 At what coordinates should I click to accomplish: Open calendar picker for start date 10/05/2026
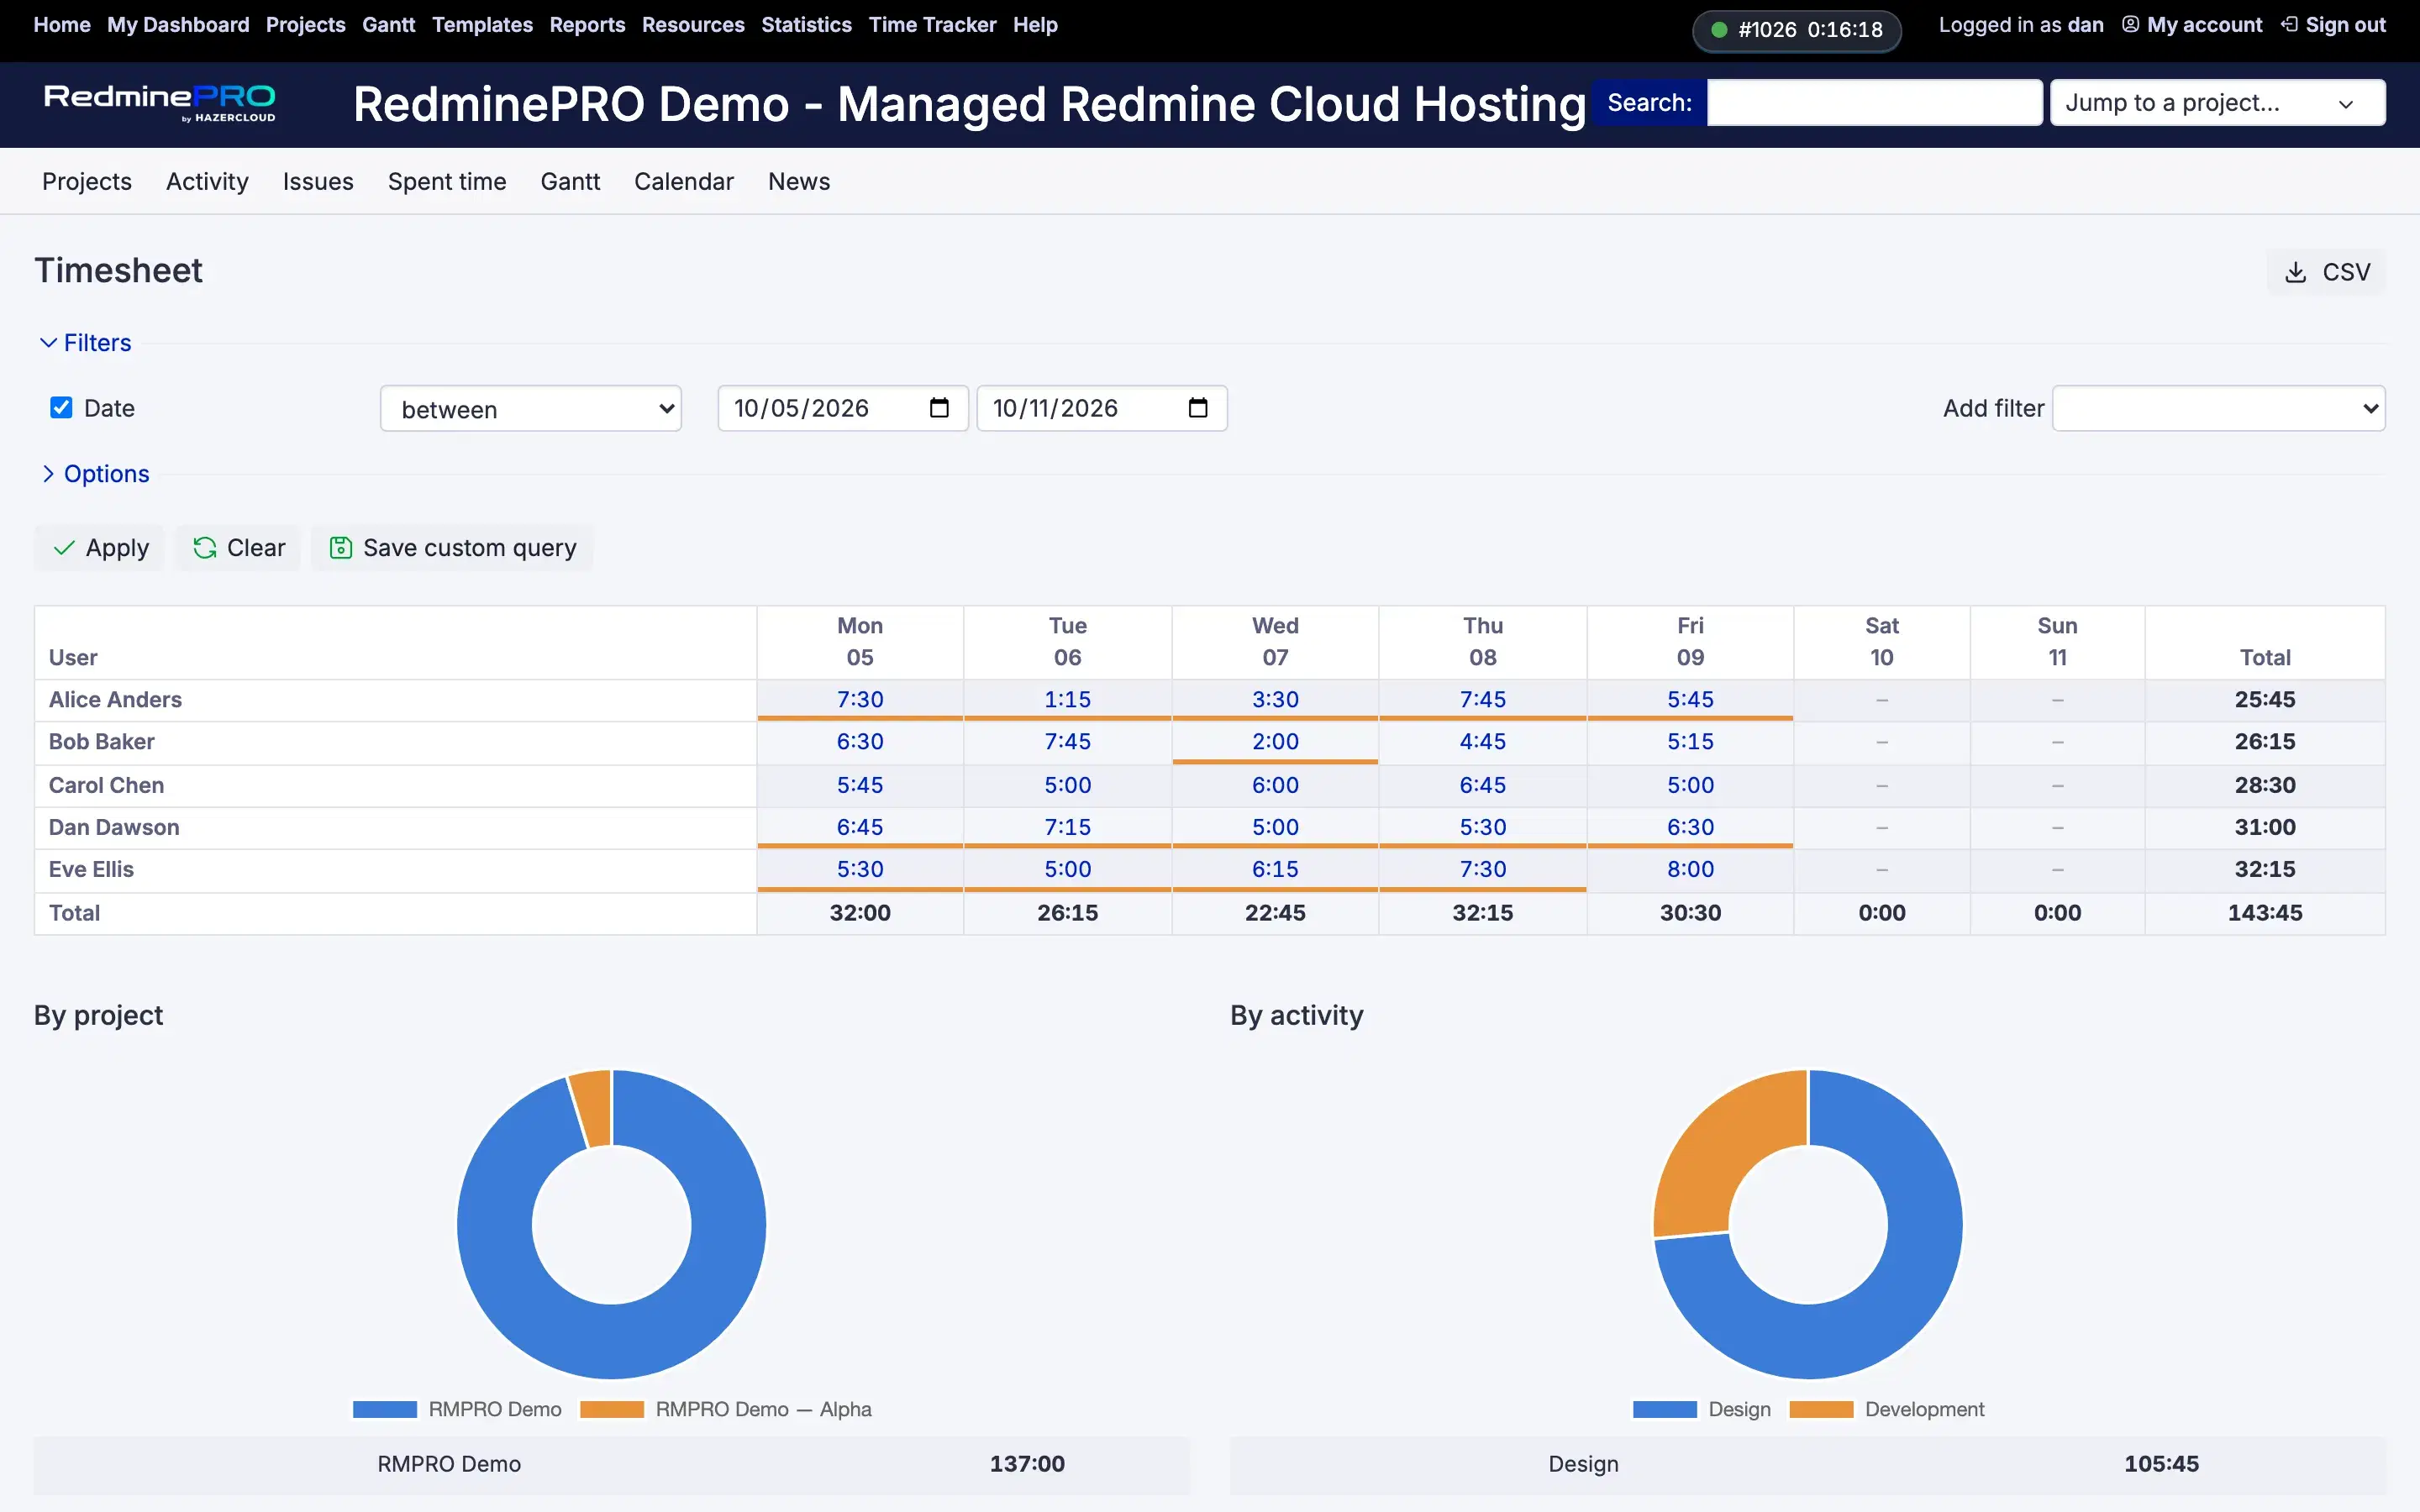(939, 408)
